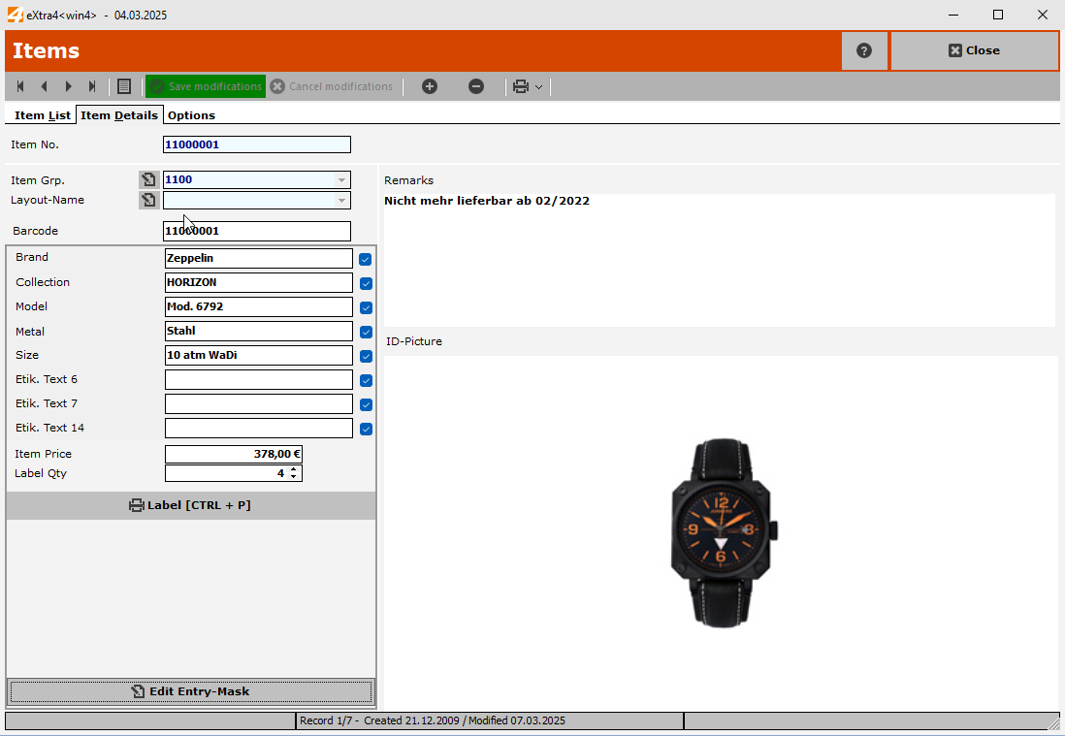Switch to the Item List tab
Image resolution: width=1065 pixels, height=736 pixels.
[x=43, y=115]
